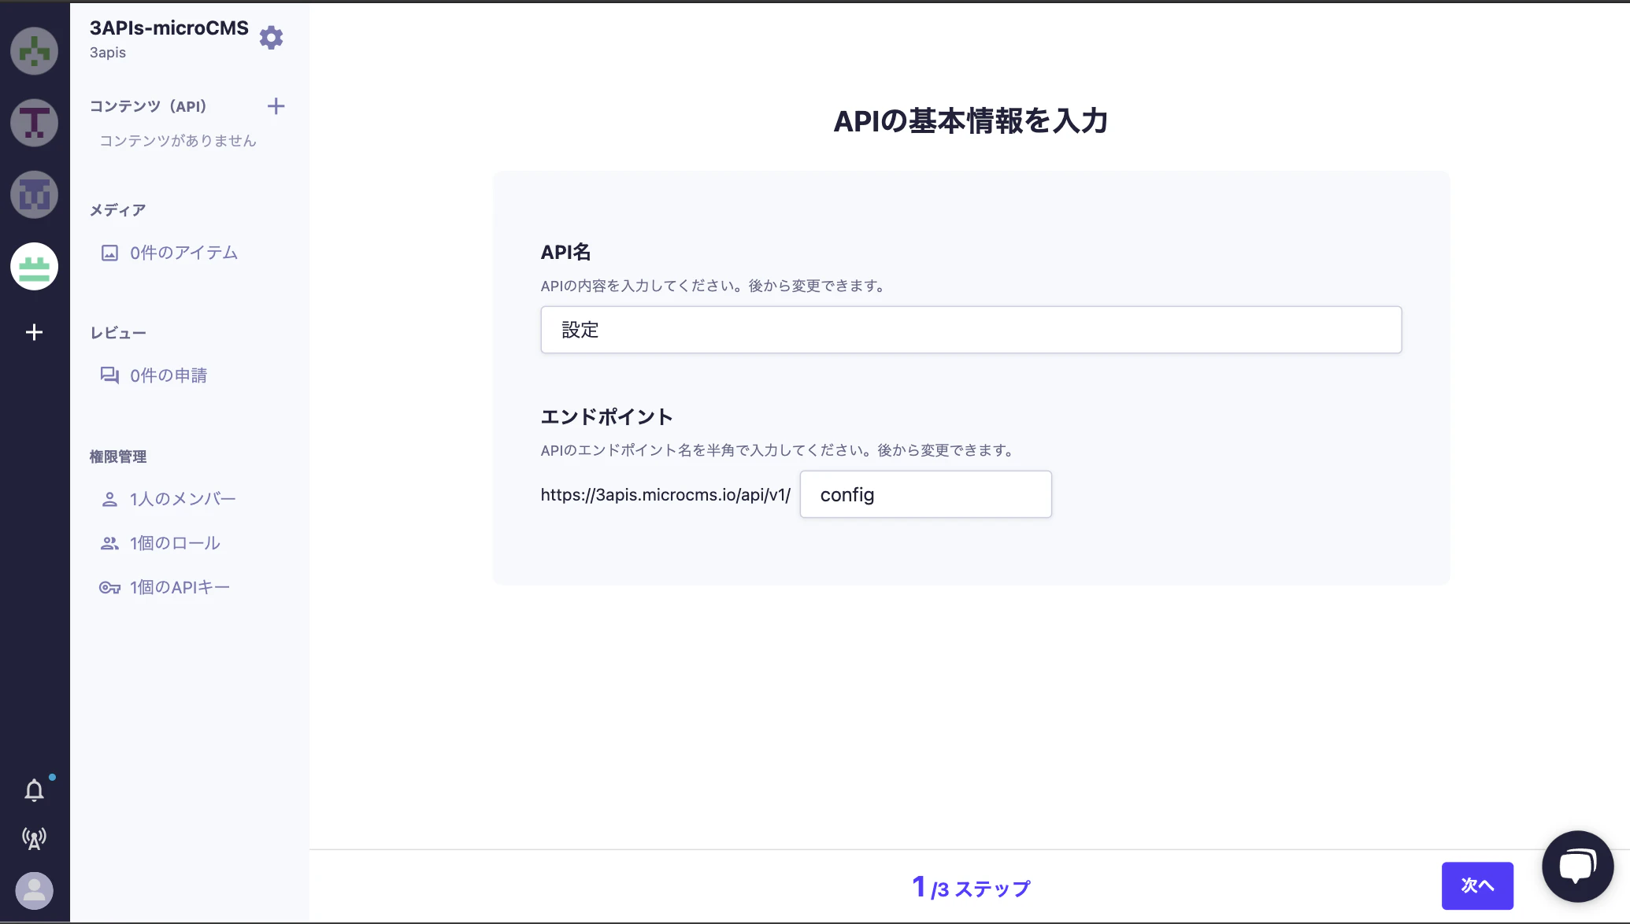
Task: Focus the endpoint config input field
Action: tap(926, 494)
